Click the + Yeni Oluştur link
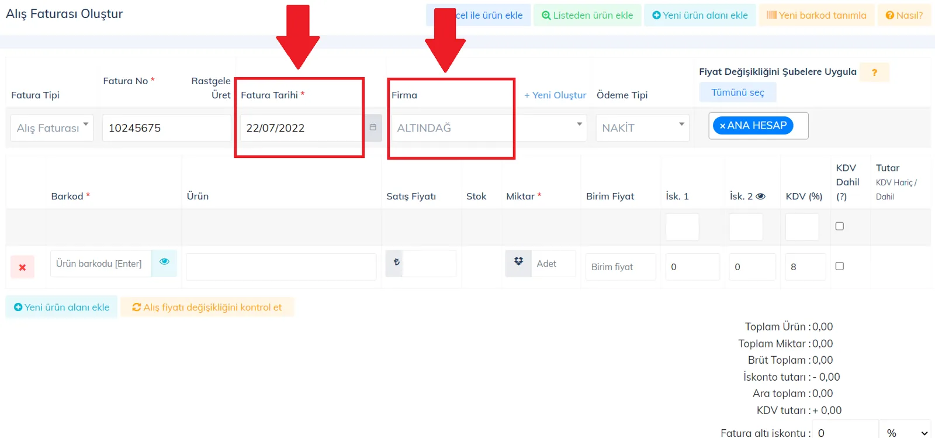Image resolution: width=935 pixels, height=438 pixels. pyautogui.click(x=555, y=95)
